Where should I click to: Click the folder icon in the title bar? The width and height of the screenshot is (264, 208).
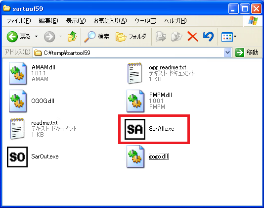pos(6,8)
